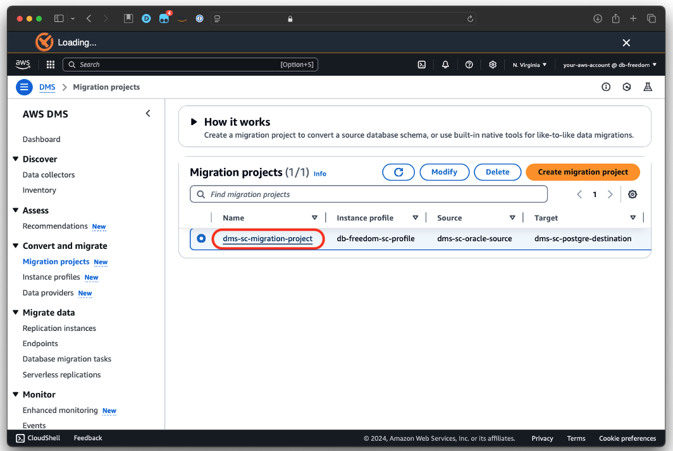Open a new Safari tab with plus
This screenshot has height=451, width=673.
coord(633,18)
